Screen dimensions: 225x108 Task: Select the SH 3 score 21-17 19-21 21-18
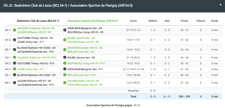133,69
